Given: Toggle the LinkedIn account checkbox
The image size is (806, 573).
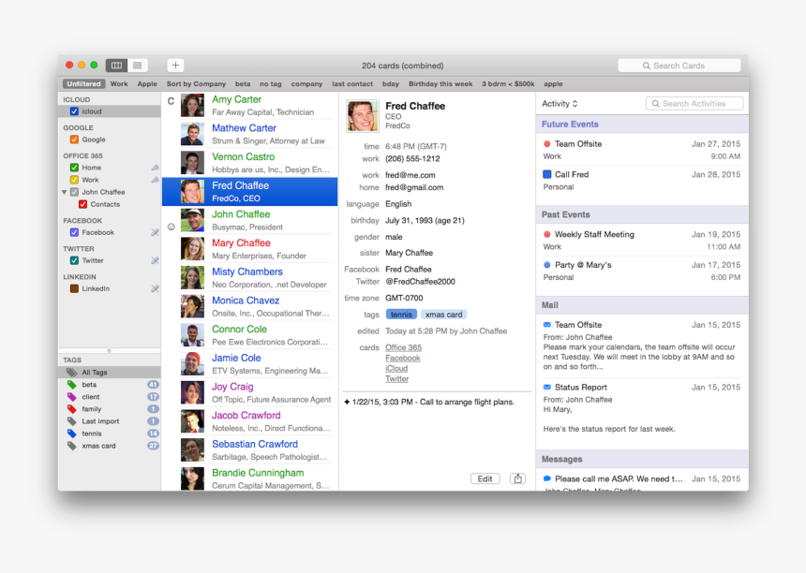Looking at the screenshot, I should pyautogui.click(x=74, y=289).
